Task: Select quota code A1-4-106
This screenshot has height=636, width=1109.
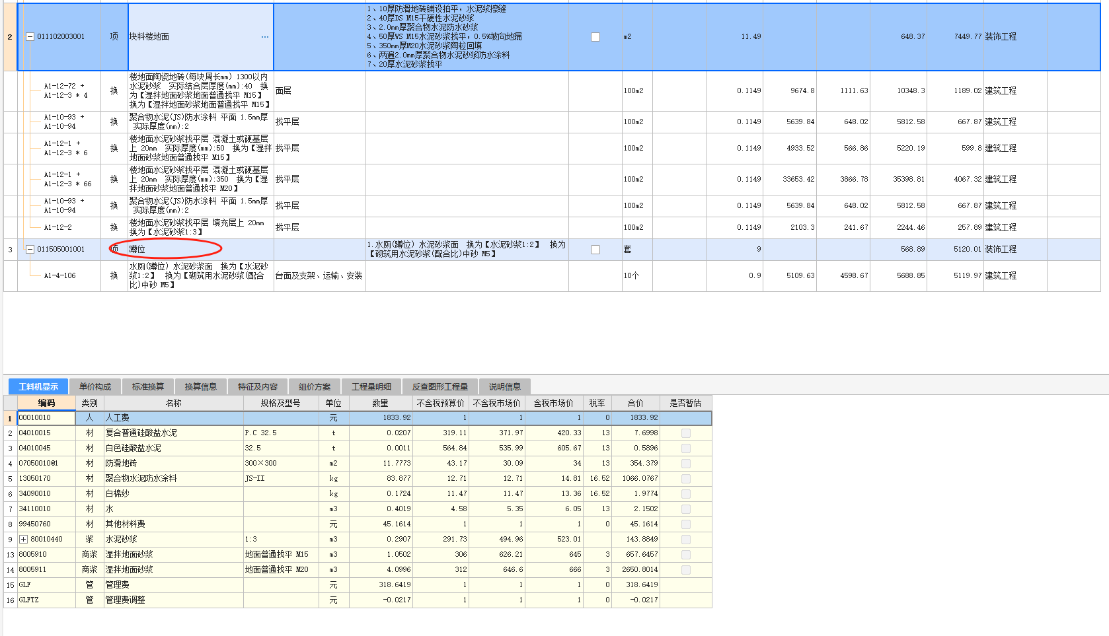Action: [x=59, y=276]
